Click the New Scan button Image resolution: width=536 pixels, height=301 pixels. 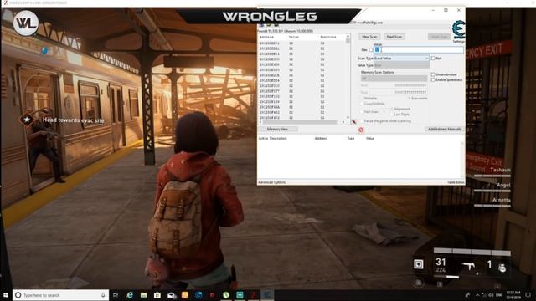(x=369, y=37)
